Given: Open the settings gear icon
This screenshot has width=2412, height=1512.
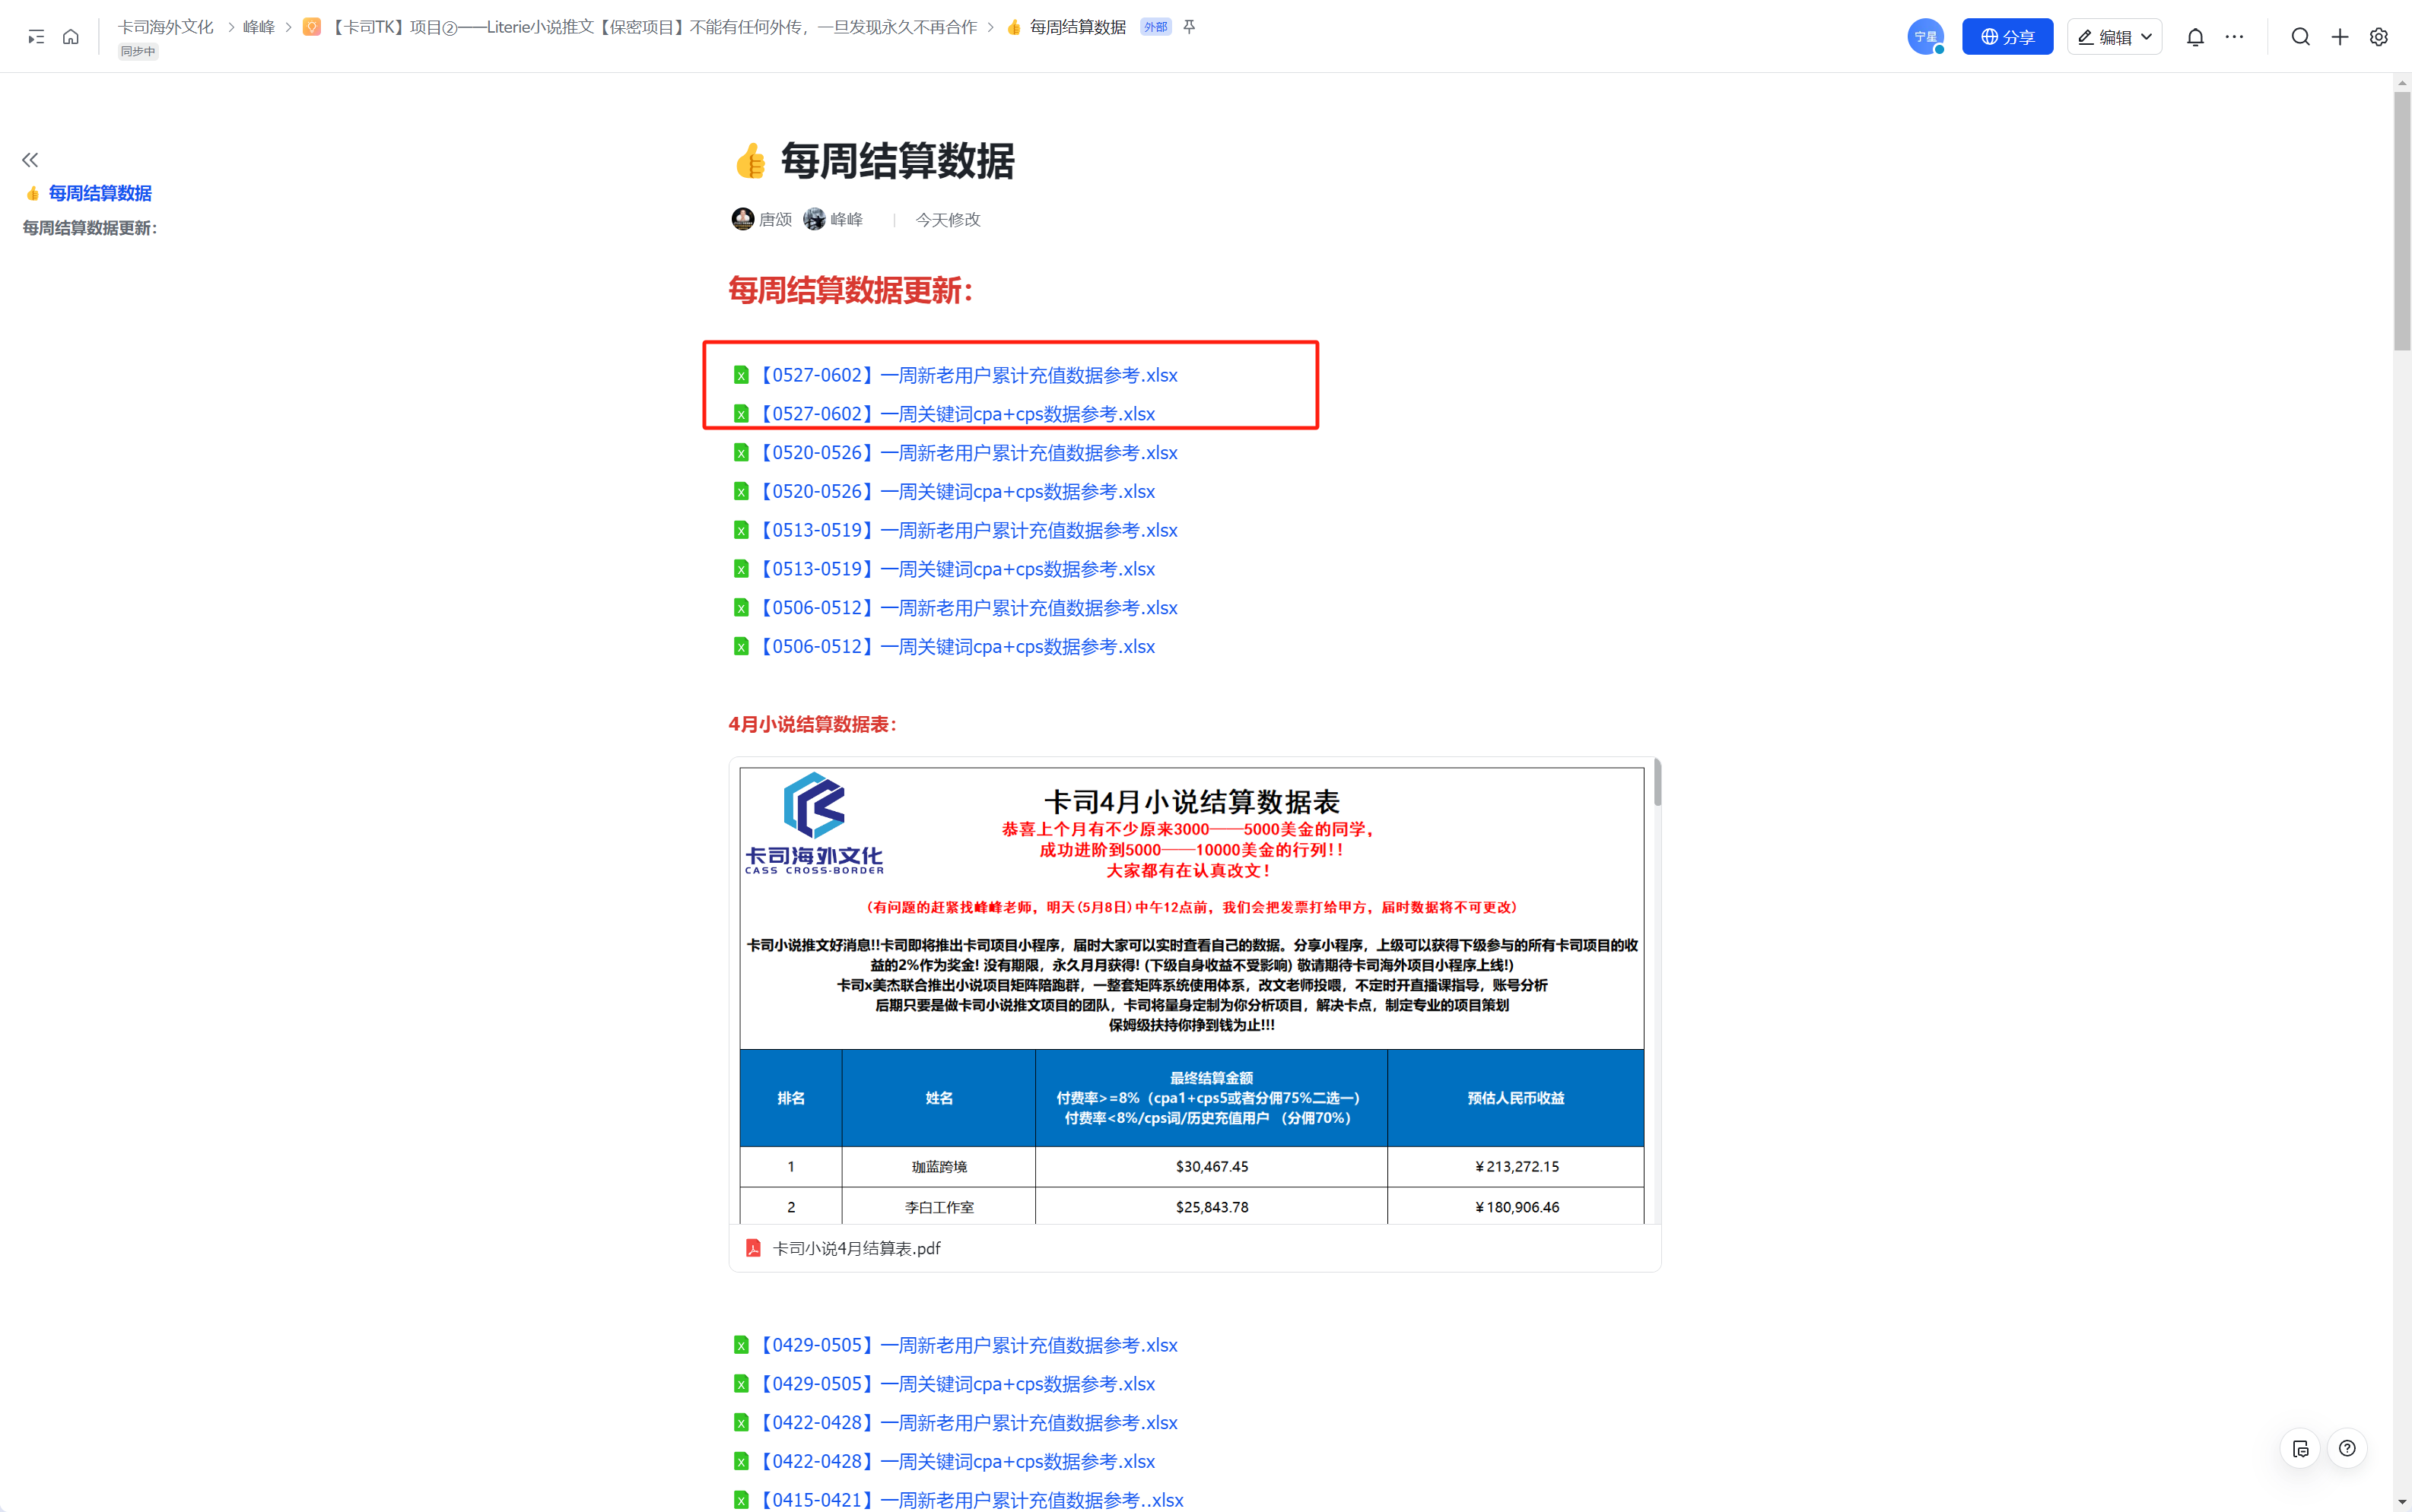Looking at the screenshot, I should point(2378,37).
